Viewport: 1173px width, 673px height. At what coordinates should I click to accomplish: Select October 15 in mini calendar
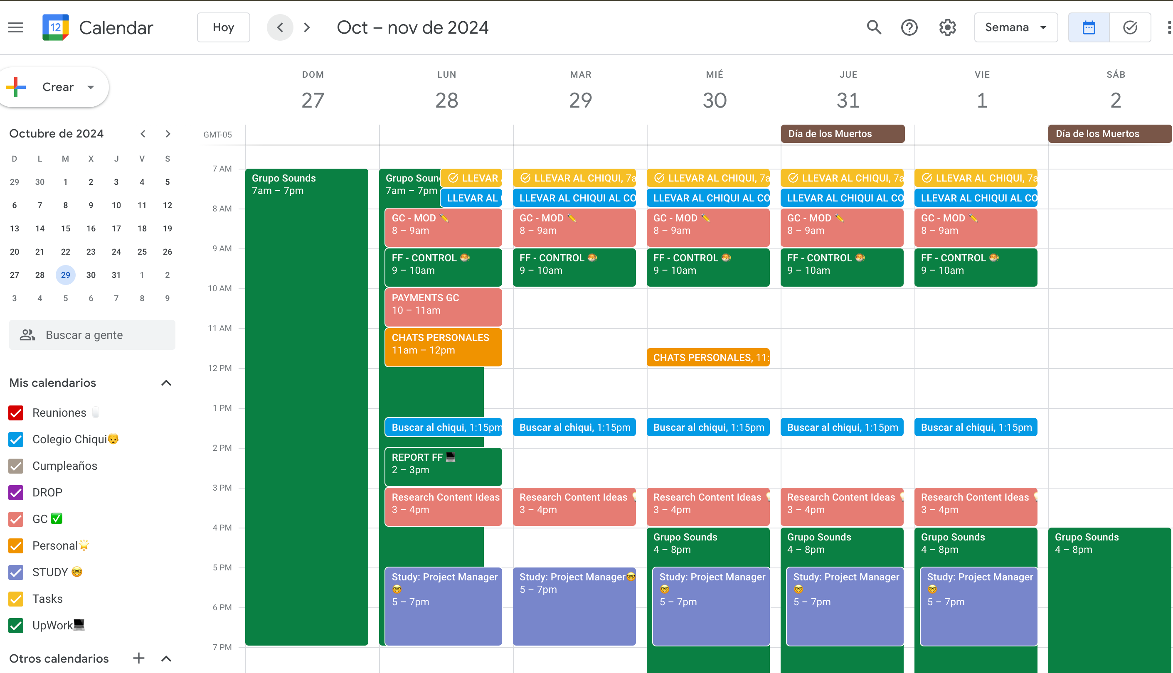click(x=66, y=228)
